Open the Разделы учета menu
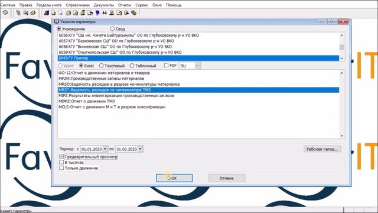378x213 pixels. coord(49,5)
